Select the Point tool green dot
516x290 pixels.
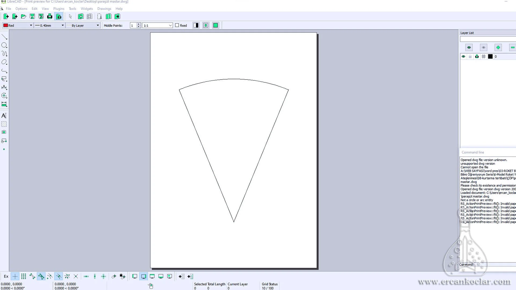pyautogui.click(x=4, y=149)
